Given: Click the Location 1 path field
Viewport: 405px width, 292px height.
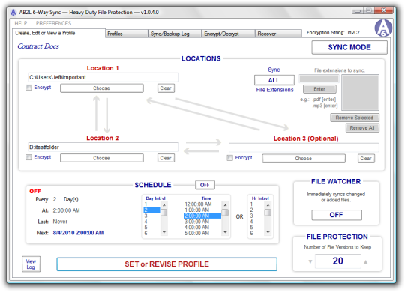Looking at the screenshot, I should click(103, 77).
